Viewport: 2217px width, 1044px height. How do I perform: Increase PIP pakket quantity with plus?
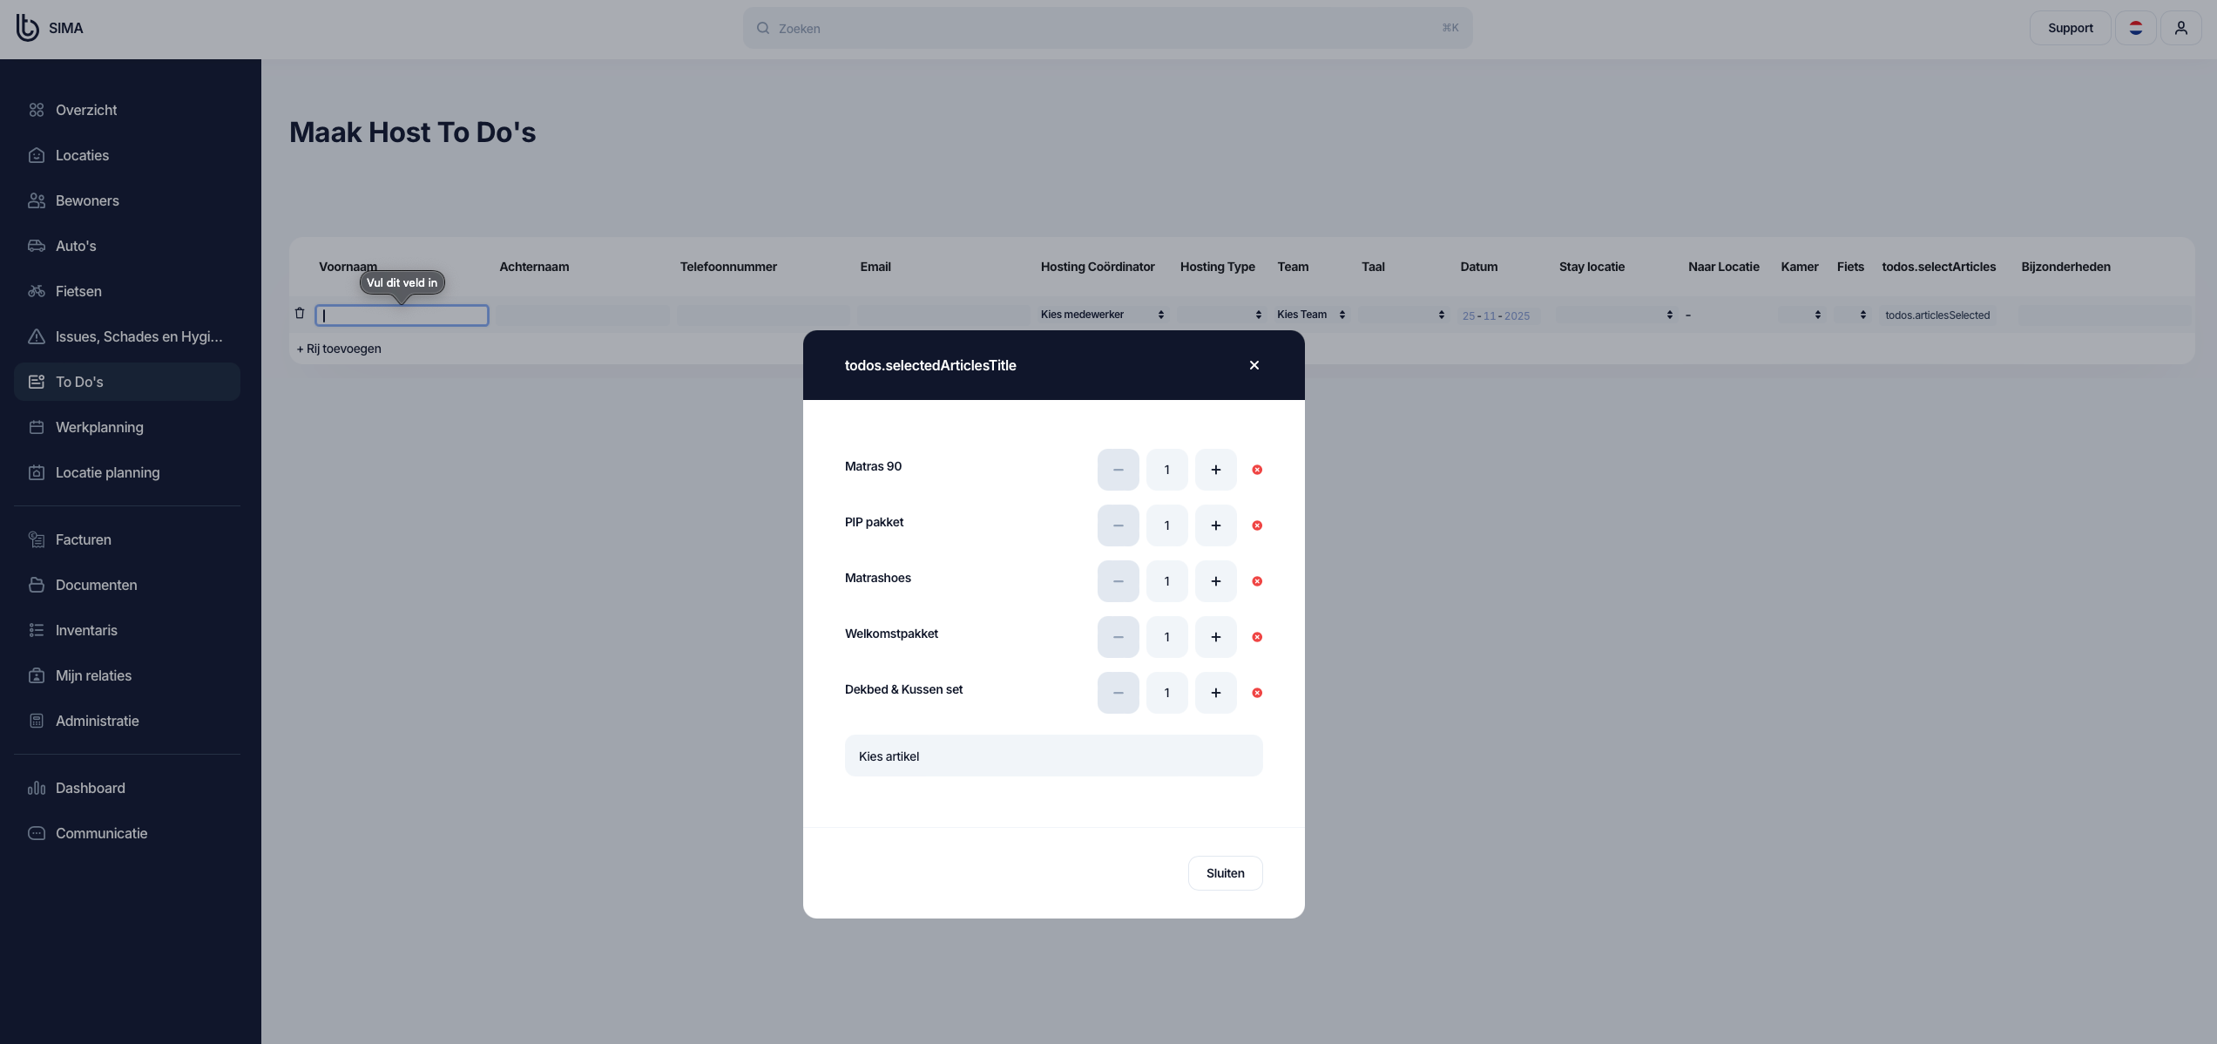(1215, 525)
